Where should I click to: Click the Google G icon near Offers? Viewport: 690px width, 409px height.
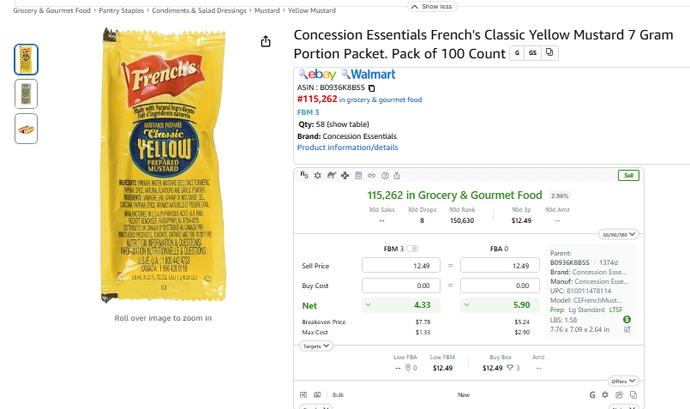tap(592, 395)
